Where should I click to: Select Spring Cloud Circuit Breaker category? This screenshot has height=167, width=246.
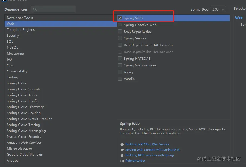(61, 119)
